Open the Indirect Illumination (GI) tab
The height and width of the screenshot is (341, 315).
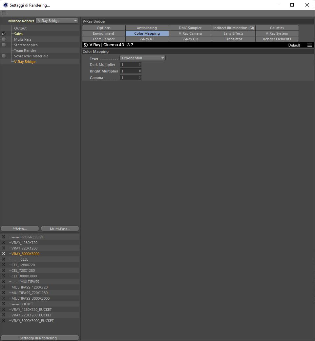pyautogui.click(x=234, y=28)
